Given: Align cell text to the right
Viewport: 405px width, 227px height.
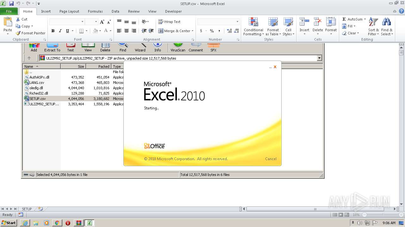Looking at the screenshot, I should 134,31.
